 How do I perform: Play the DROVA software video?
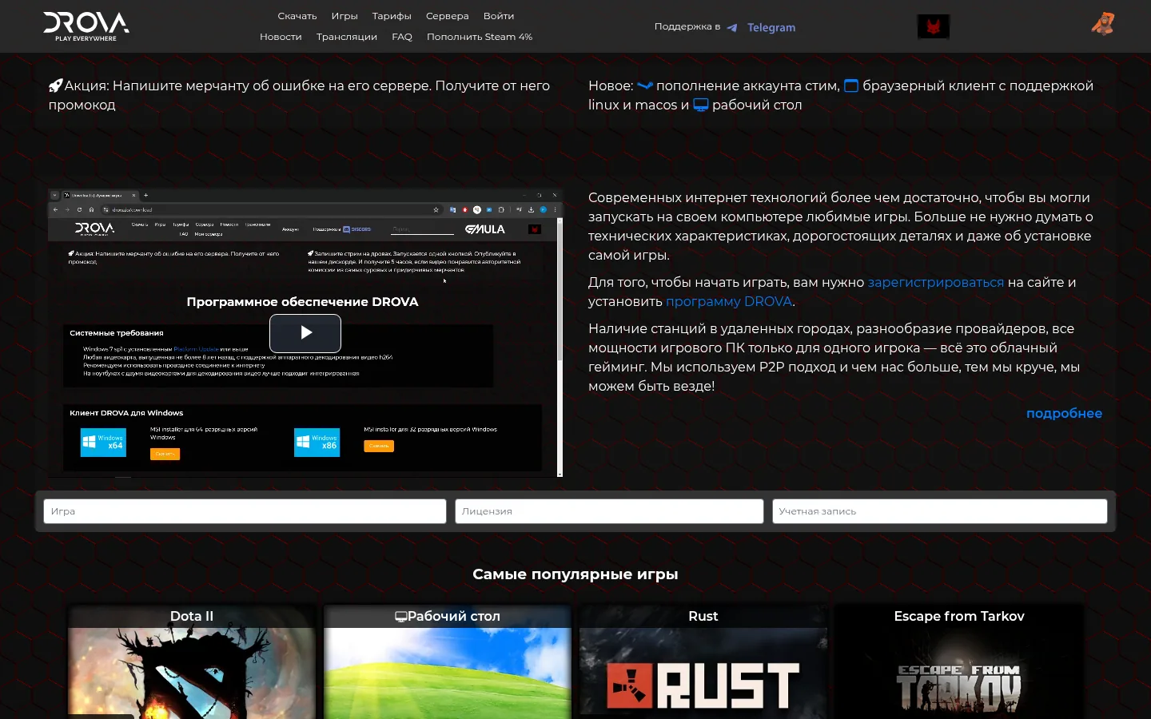coord(305,333)
